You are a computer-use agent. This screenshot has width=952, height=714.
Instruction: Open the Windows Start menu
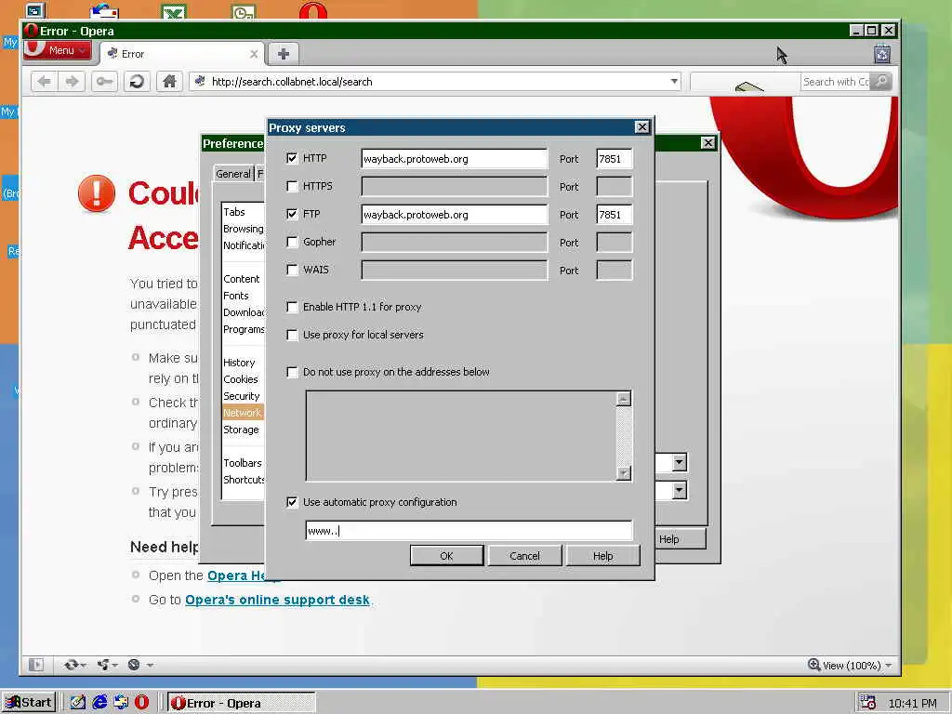coord(29,703)
